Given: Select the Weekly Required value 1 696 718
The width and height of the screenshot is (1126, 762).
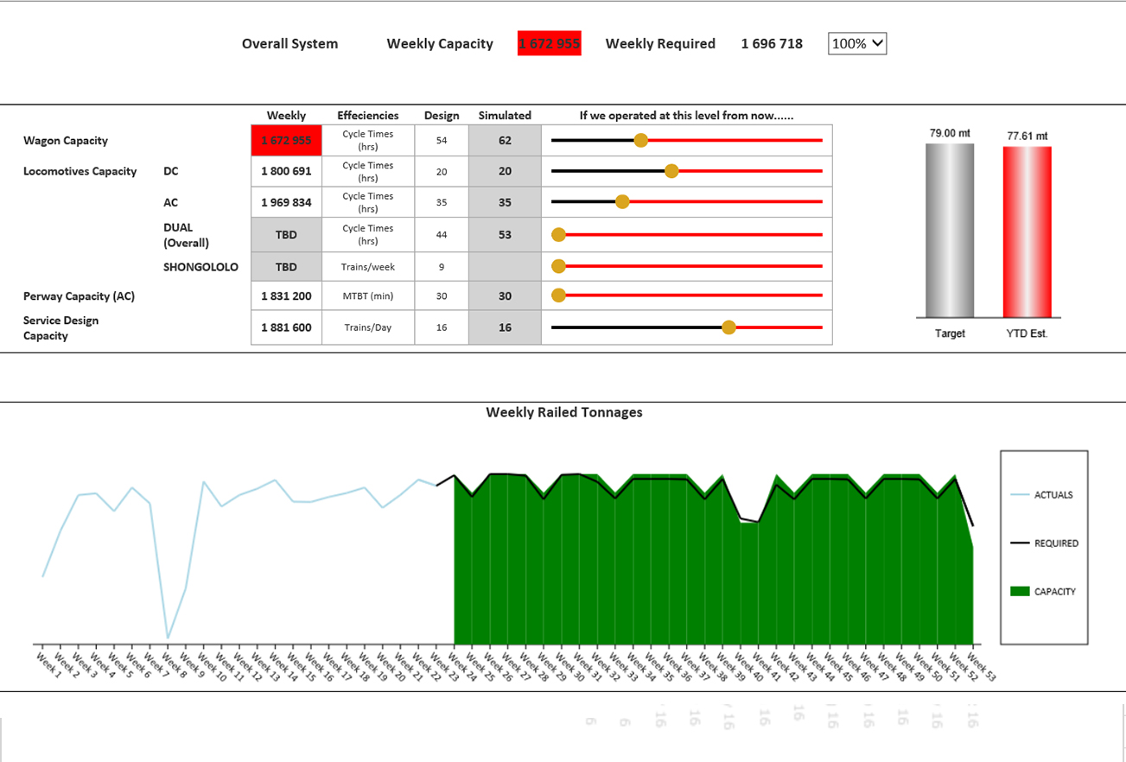Looking at the screenshot, I should tap(772, 43).
